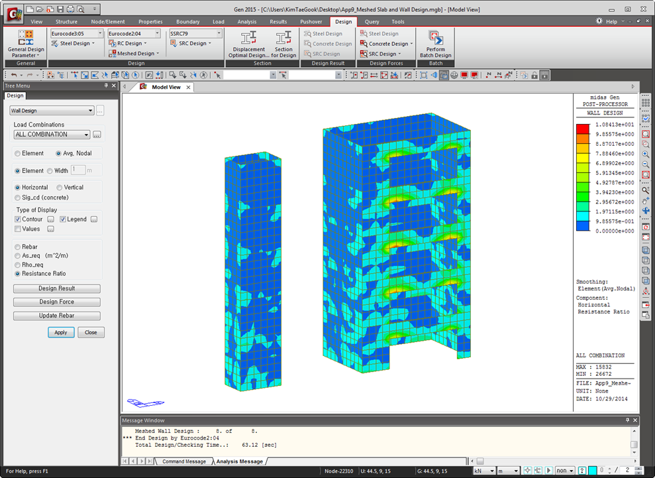Click the play arrow icon in status bar
This screenshot has width=655, height=478.
[x=549, y=471]
